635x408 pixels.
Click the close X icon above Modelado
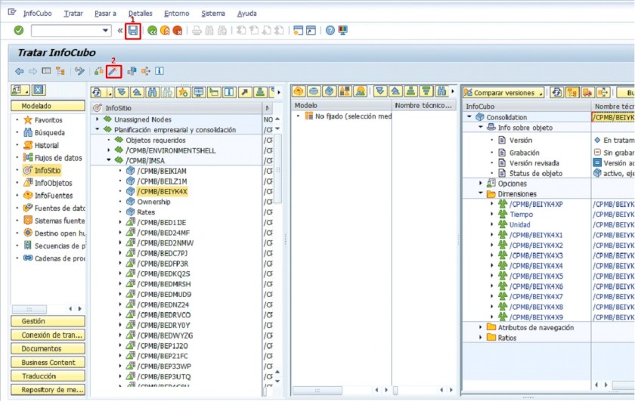[39, 90]
